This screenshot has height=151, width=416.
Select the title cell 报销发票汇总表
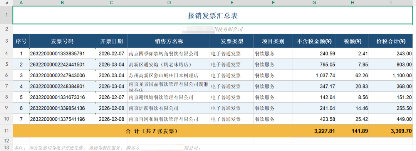coord(213,15)
